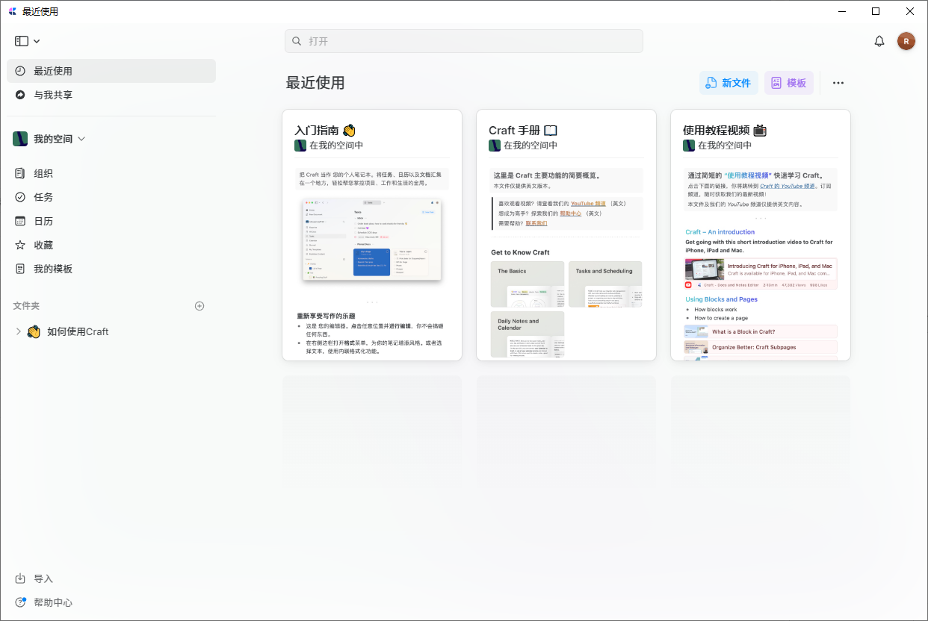
Task: Open the user avatar R menu
Action: coord(906,41)
